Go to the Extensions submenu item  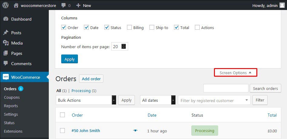click(13, 131)
